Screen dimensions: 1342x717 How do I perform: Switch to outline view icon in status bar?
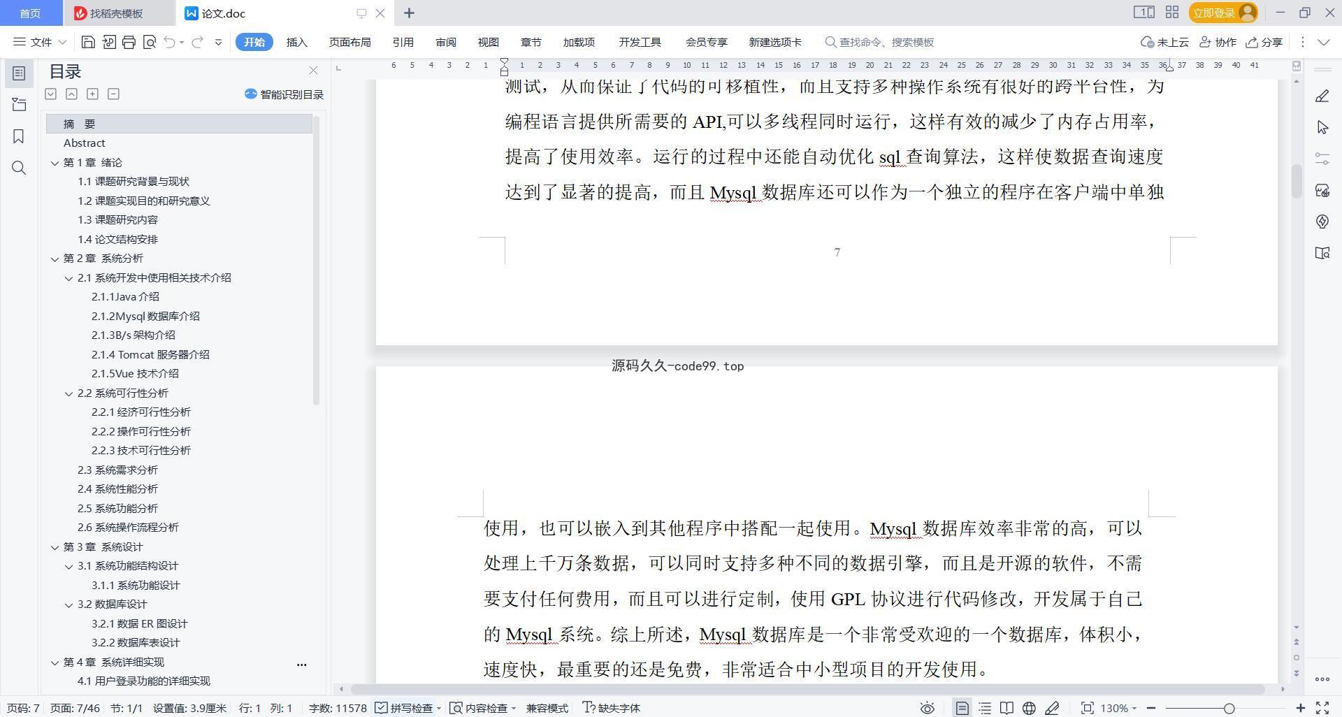click(985, 708)
